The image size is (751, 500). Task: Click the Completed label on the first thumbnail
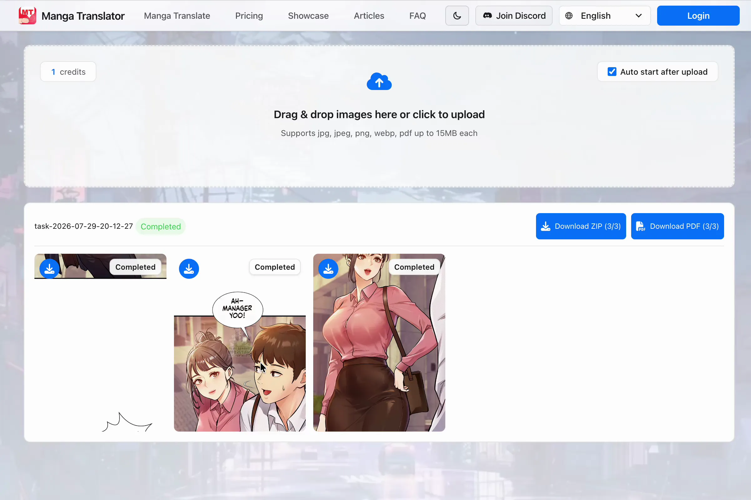pos(135,267)
